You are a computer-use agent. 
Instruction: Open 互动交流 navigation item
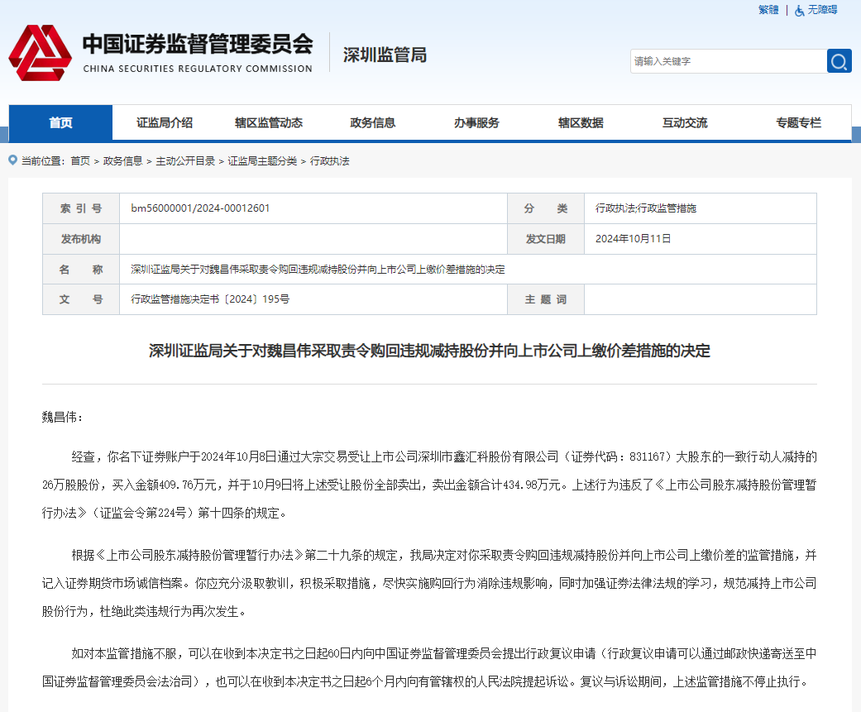(x=685, y=122)
